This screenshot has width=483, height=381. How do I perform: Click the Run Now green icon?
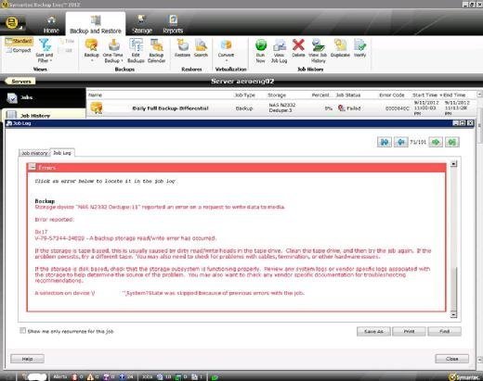pyautogui.click(x=261, y=45)
